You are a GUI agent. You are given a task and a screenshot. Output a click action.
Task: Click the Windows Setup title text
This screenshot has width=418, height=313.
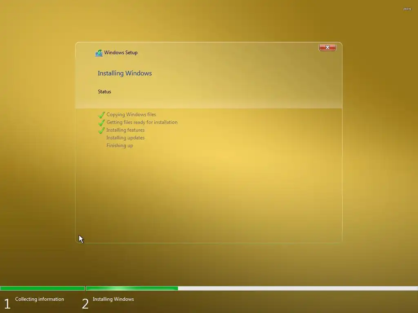[x=121, y=53]
